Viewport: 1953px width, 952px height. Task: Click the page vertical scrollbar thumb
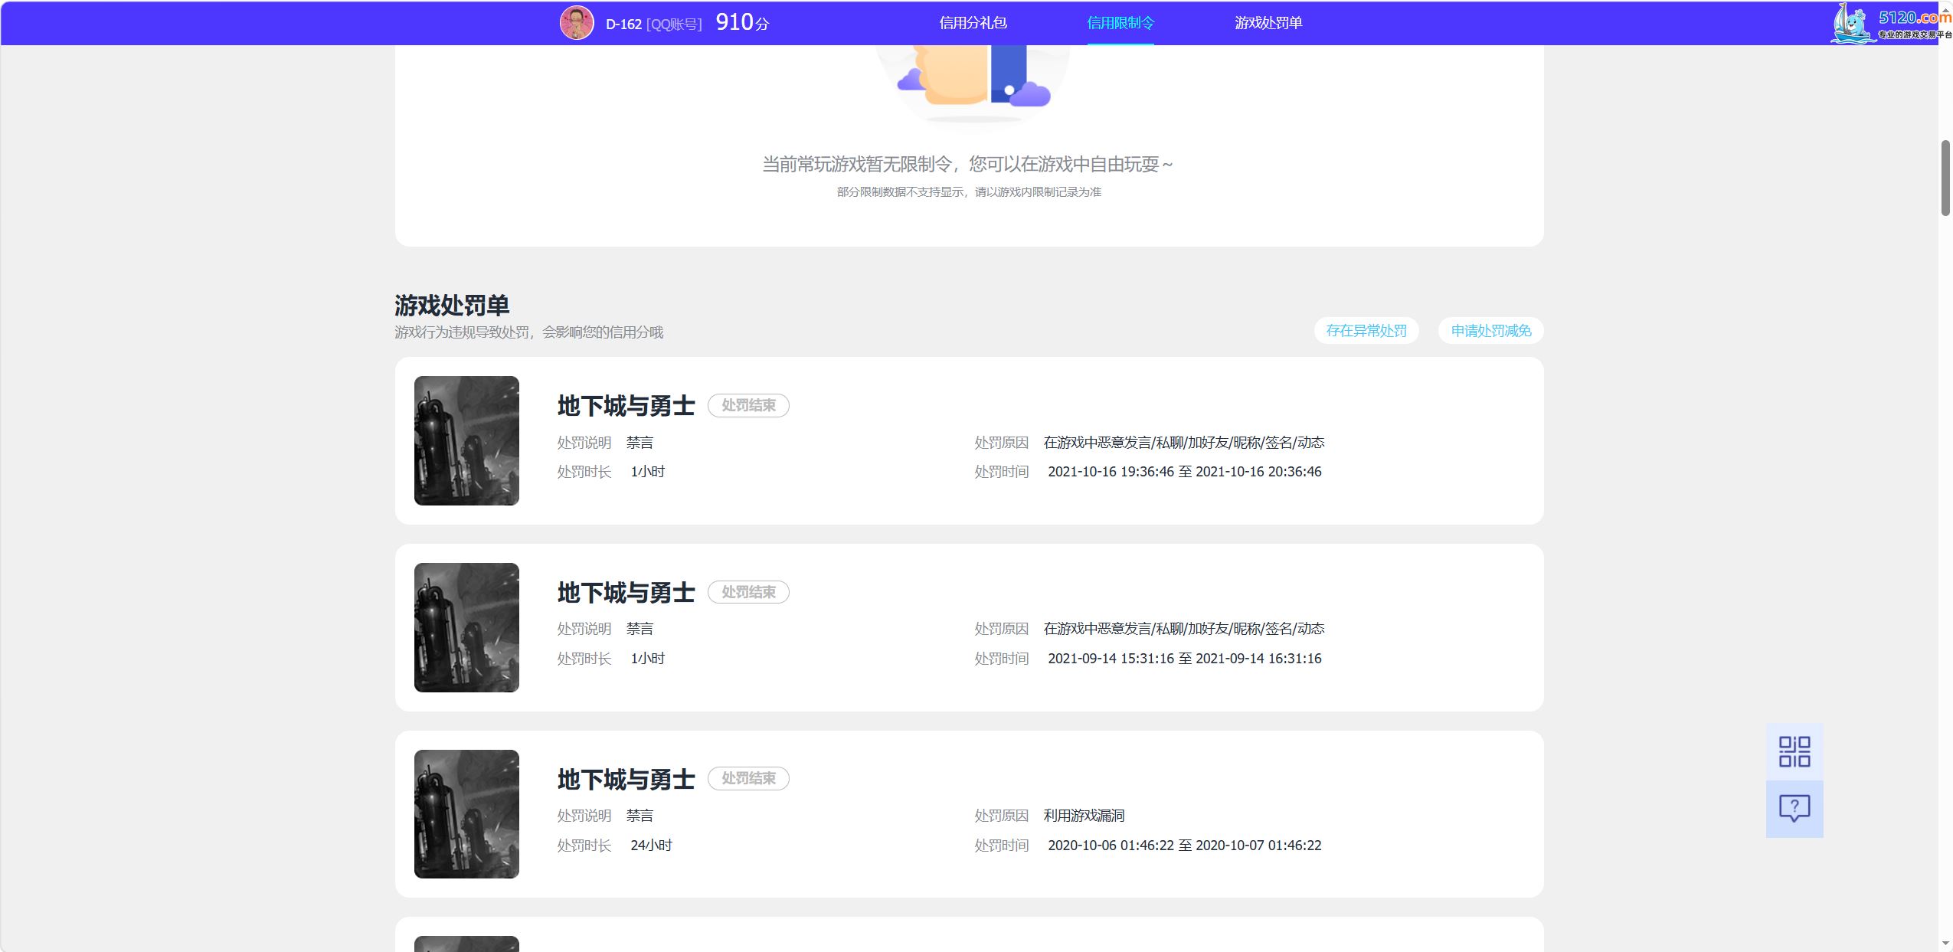click(x=1945, y=178)
